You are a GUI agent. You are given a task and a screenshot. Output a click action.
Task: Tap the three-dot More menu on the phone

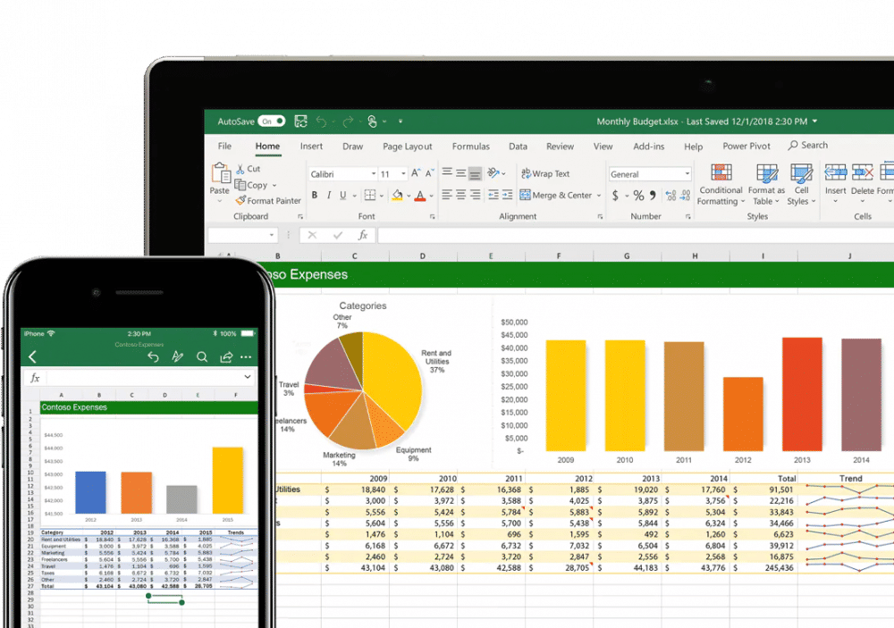pos(246,357)
